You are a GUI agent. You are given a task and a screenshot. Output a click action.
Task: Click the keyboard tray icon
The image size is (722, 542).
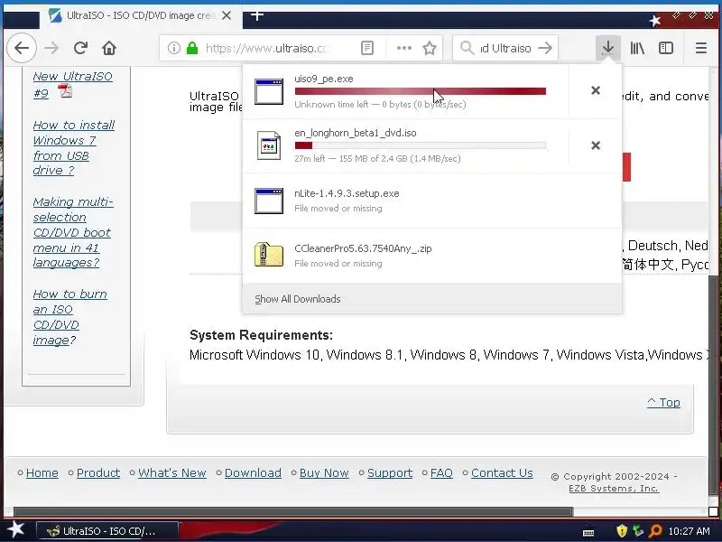588,531
